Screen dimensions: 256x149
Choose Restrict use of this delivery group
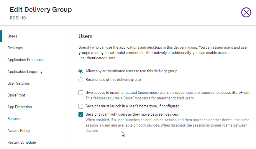(81, 80)
